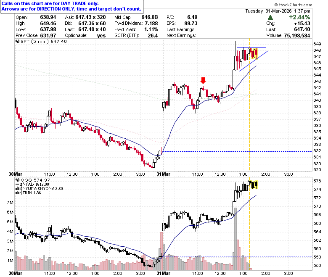The image size is (328, 277).
Task: Click the Prev Close 631.97 value
Action: pyautogui.click(x=48, y=35)
